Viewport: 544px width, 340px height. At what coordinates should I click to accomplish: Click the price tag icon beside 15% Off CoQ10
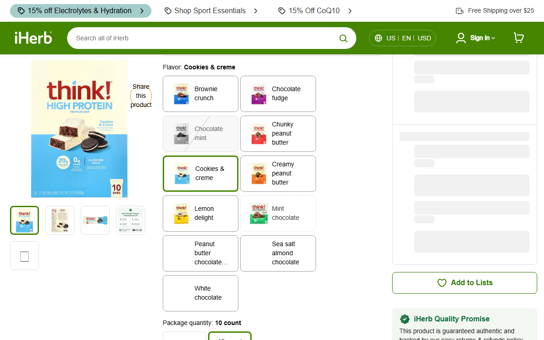pos(282,11)
